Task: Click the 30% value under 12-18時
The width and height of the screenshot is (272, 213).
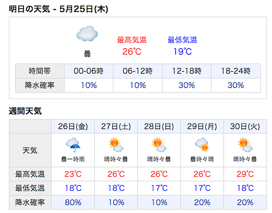Action: click(187, 85)
